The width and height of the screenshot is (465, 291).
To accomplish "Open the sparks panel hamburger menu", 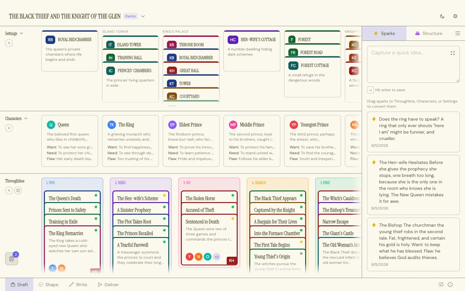I will [458, 33].
